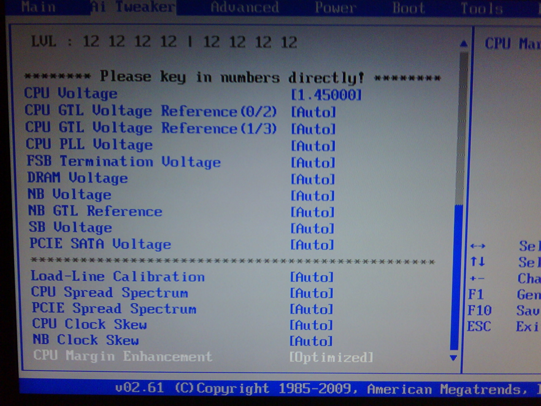The image size is (541, 406).
Task: Open FSB Termination Voltage Auto value
Action: point(313,162)
